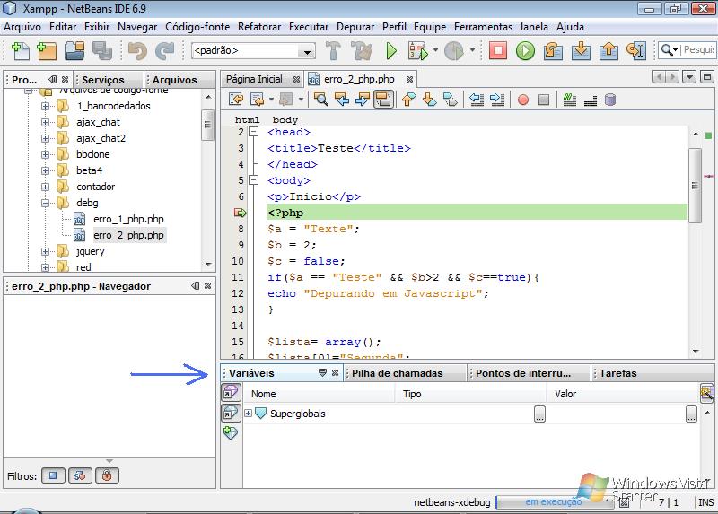Click the em execução progress bar

coord(554,502)
